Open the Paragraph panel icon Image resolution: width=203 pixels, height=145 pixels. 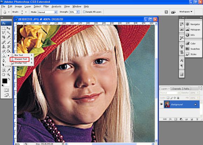(x=182, y=66)
